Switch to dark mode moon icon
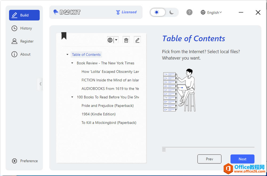This screenshot has height=176, width=267. [172, 12]
